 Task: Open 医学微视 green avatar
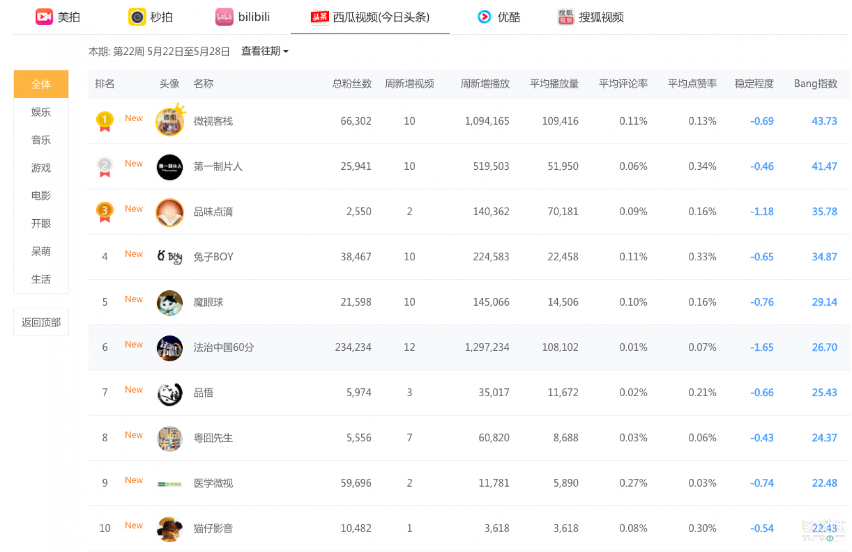tap(170, 484)
